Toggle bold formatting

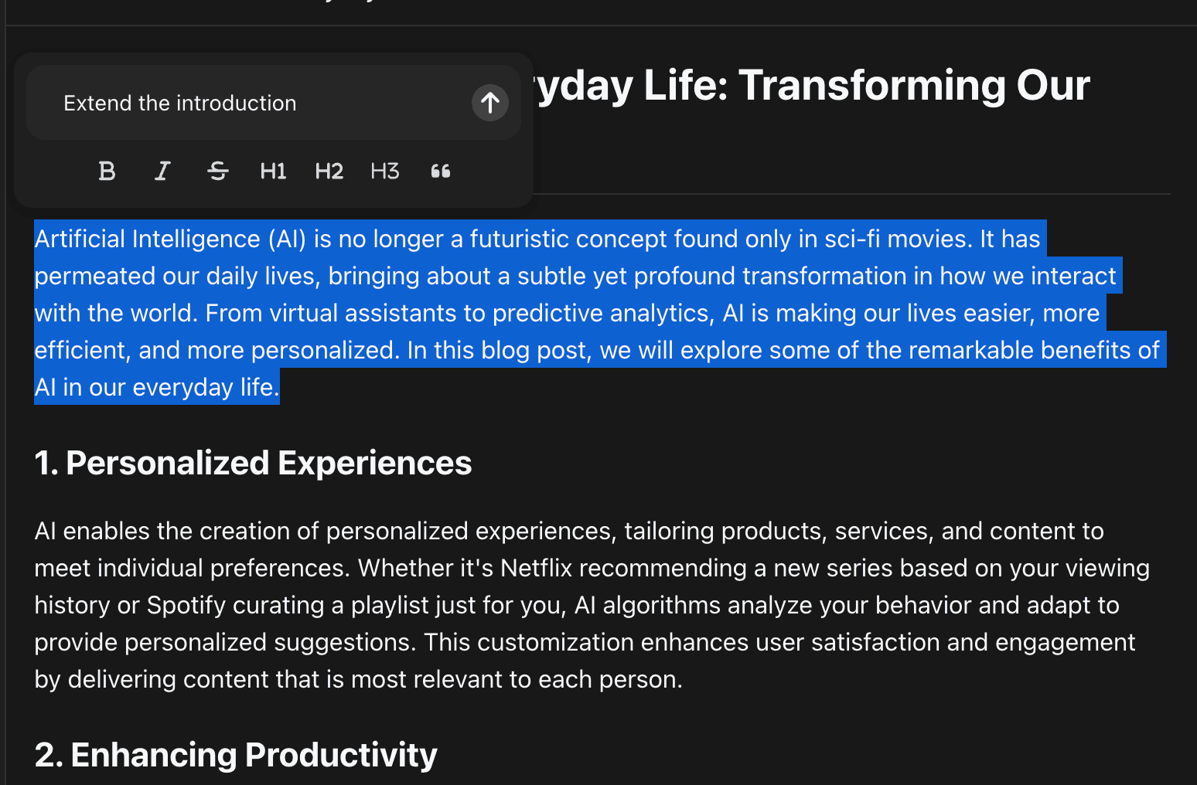(x=107, y=171)
